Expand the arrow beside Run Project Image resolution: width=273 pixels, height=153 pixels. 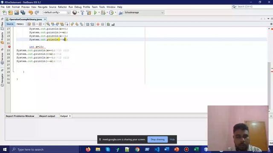click(x=99, y=12)
